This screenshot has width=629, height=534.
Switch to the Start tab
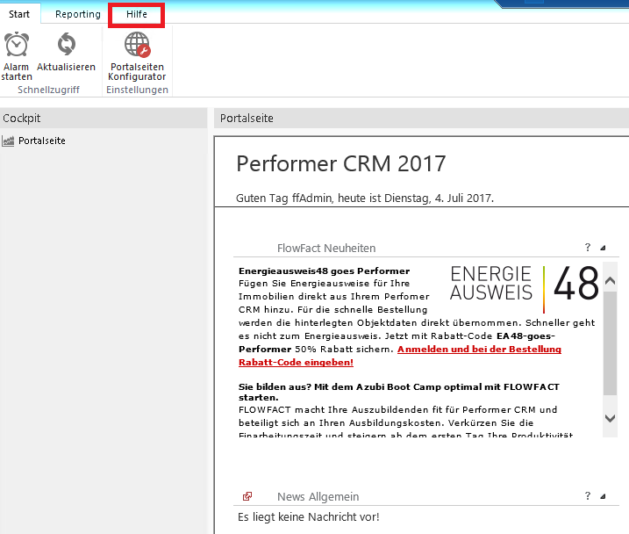(19, 14)
